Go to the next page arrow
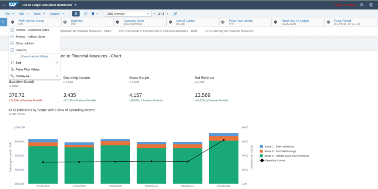Screen dimensions: 378x189 (x=168, y=14)
